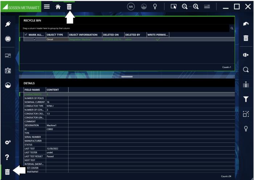Sort by WRITE PERMIS... column header

pos(158,35)
